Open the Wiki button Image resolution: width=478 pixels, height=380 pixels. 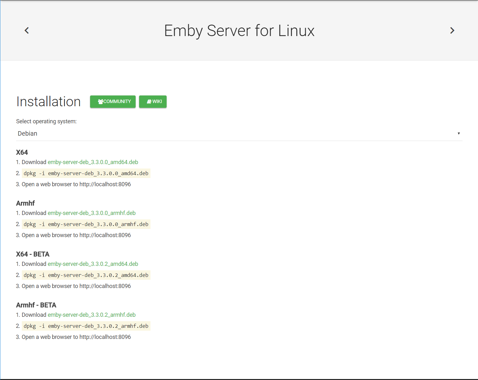point(153,101)
